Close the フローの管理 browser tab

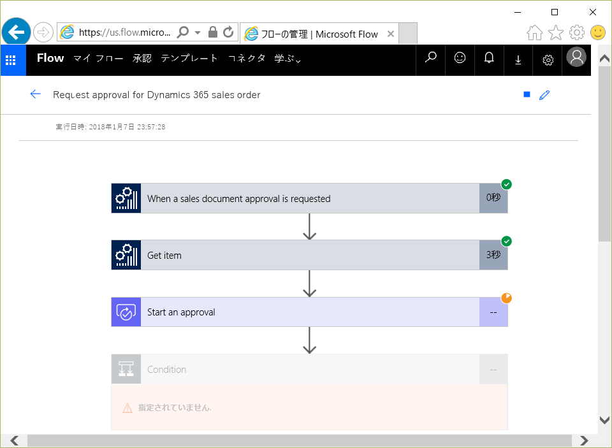pos(390,34)
